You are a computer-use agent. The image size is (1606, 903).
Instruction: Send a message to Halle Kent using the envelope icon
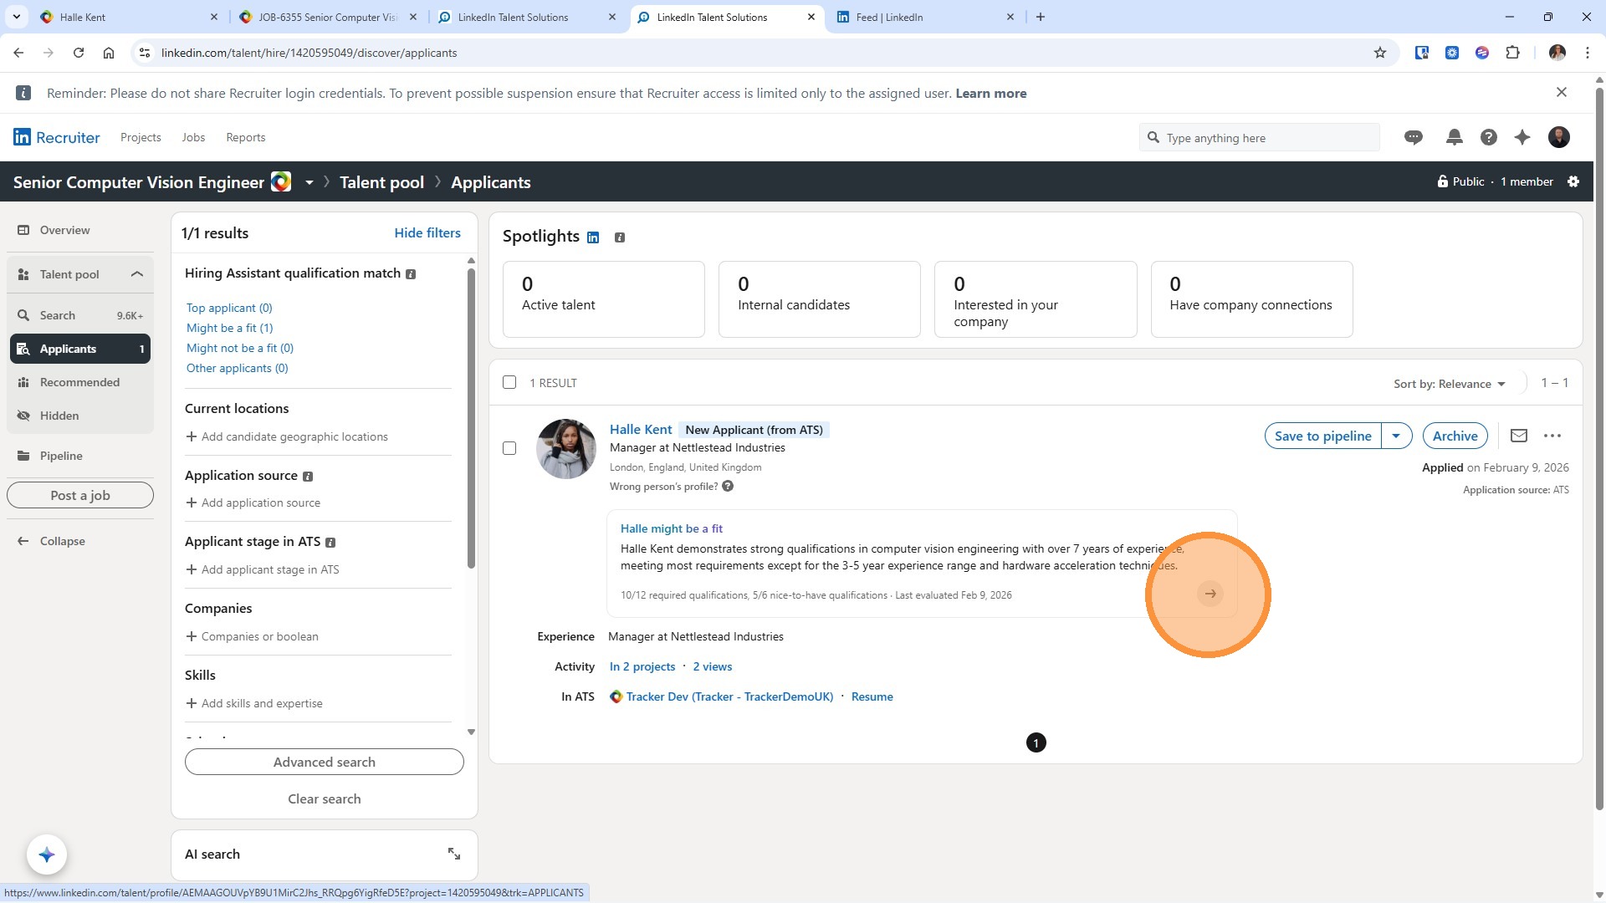point(1518,436)
